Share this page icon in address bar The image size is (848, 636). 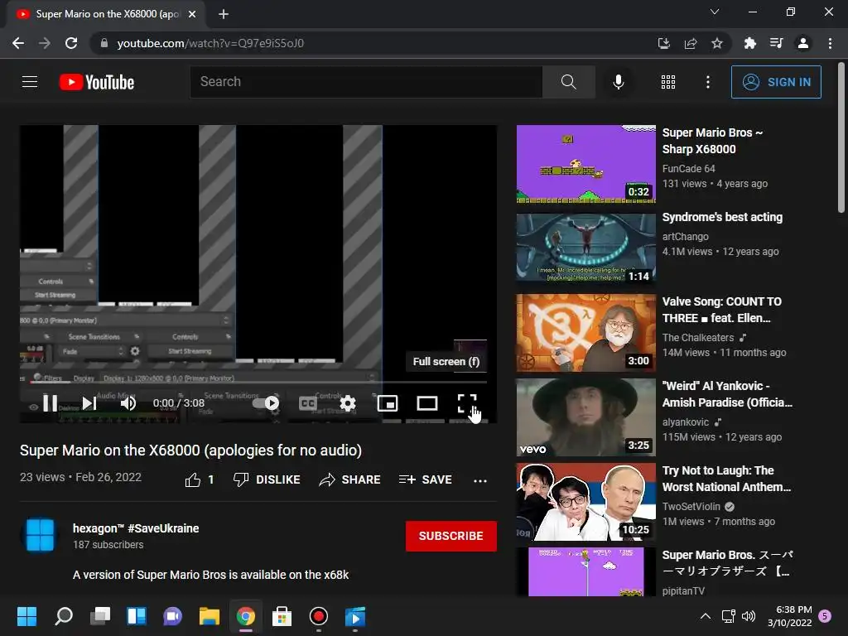point(691,43)
